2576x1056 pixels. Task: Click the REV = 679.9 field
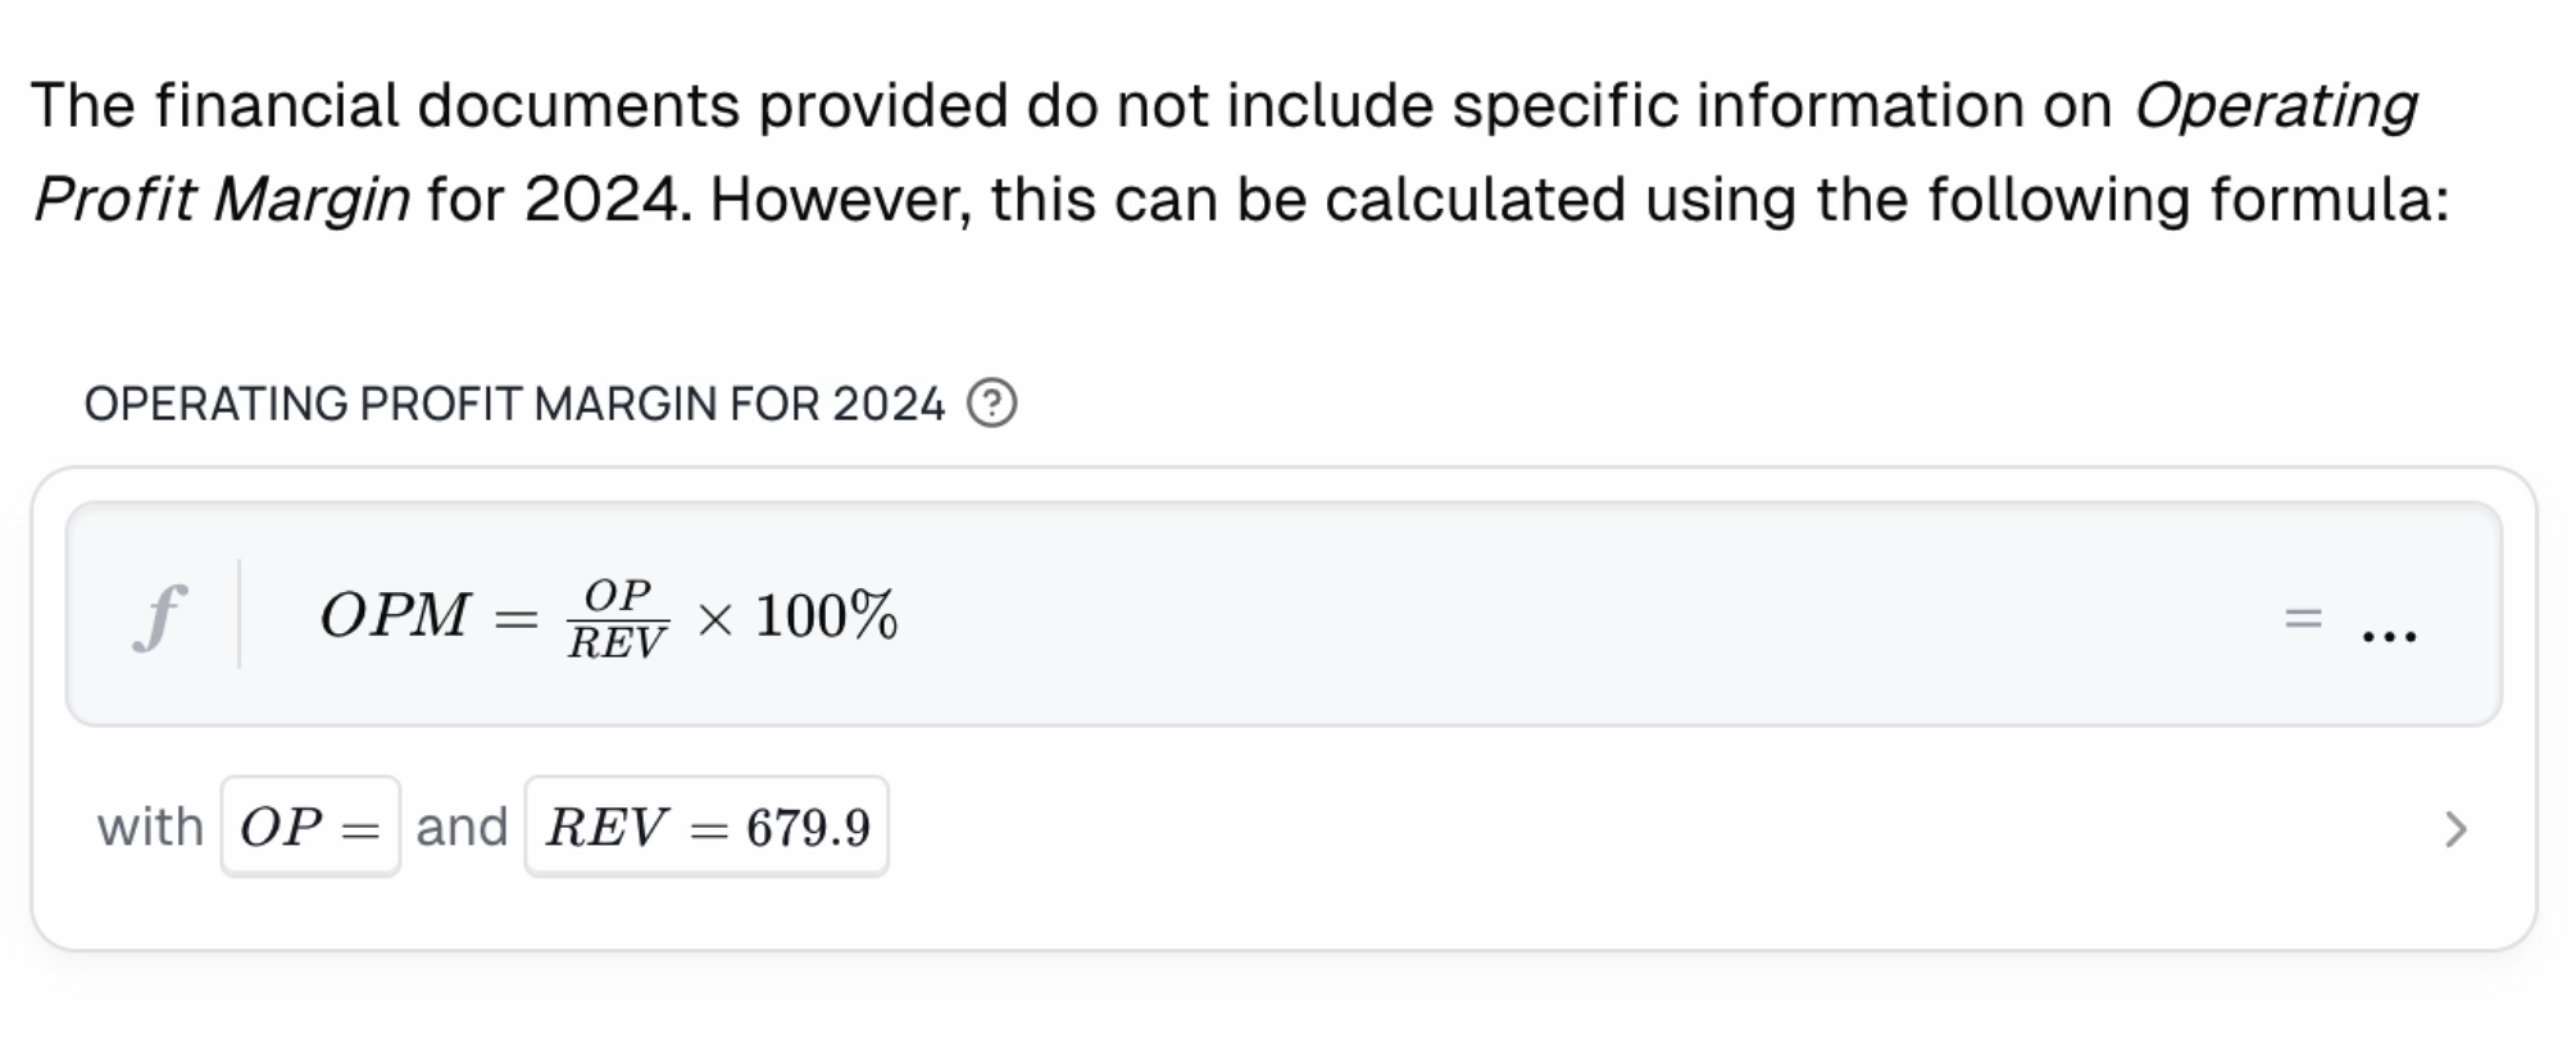click(x=706, y=827)
